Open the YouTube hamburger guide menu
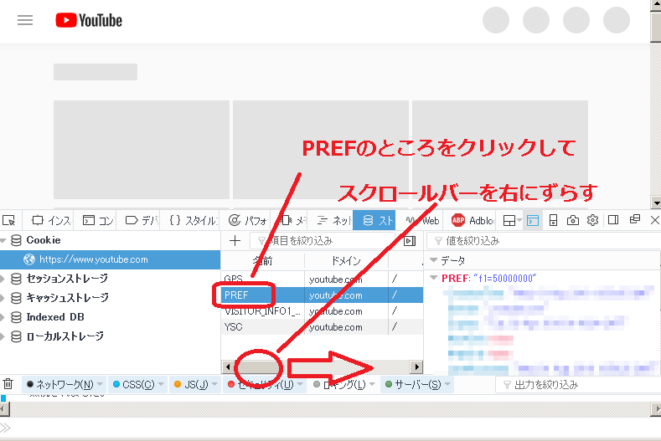Image resolution: width=661 pixels, height=441 pixels. pos(25,20)
